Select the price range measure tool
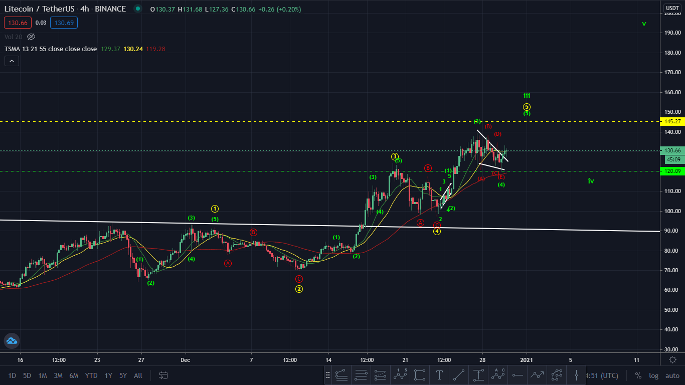This screenshot has width=685, height=385. (479, 374)
